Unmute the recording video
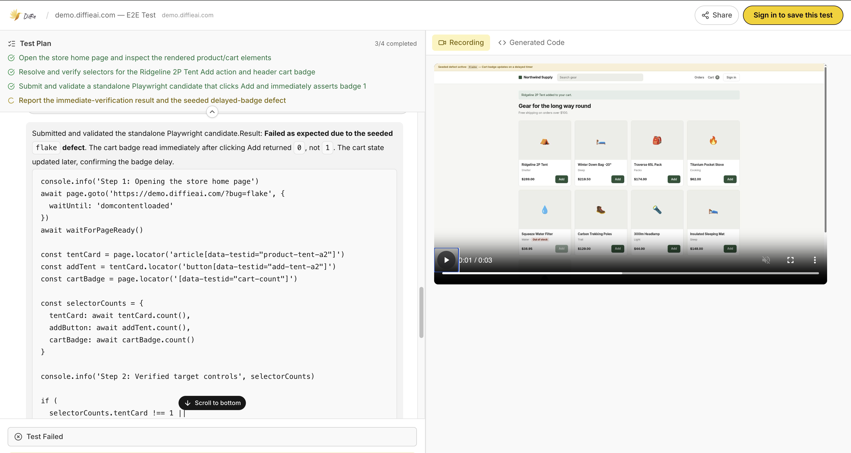851x453 pixels. pos(766,260)
